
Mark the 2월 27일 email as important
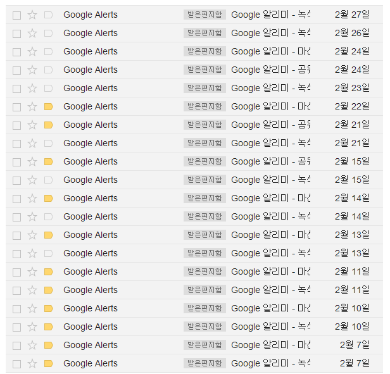(49, 15)
